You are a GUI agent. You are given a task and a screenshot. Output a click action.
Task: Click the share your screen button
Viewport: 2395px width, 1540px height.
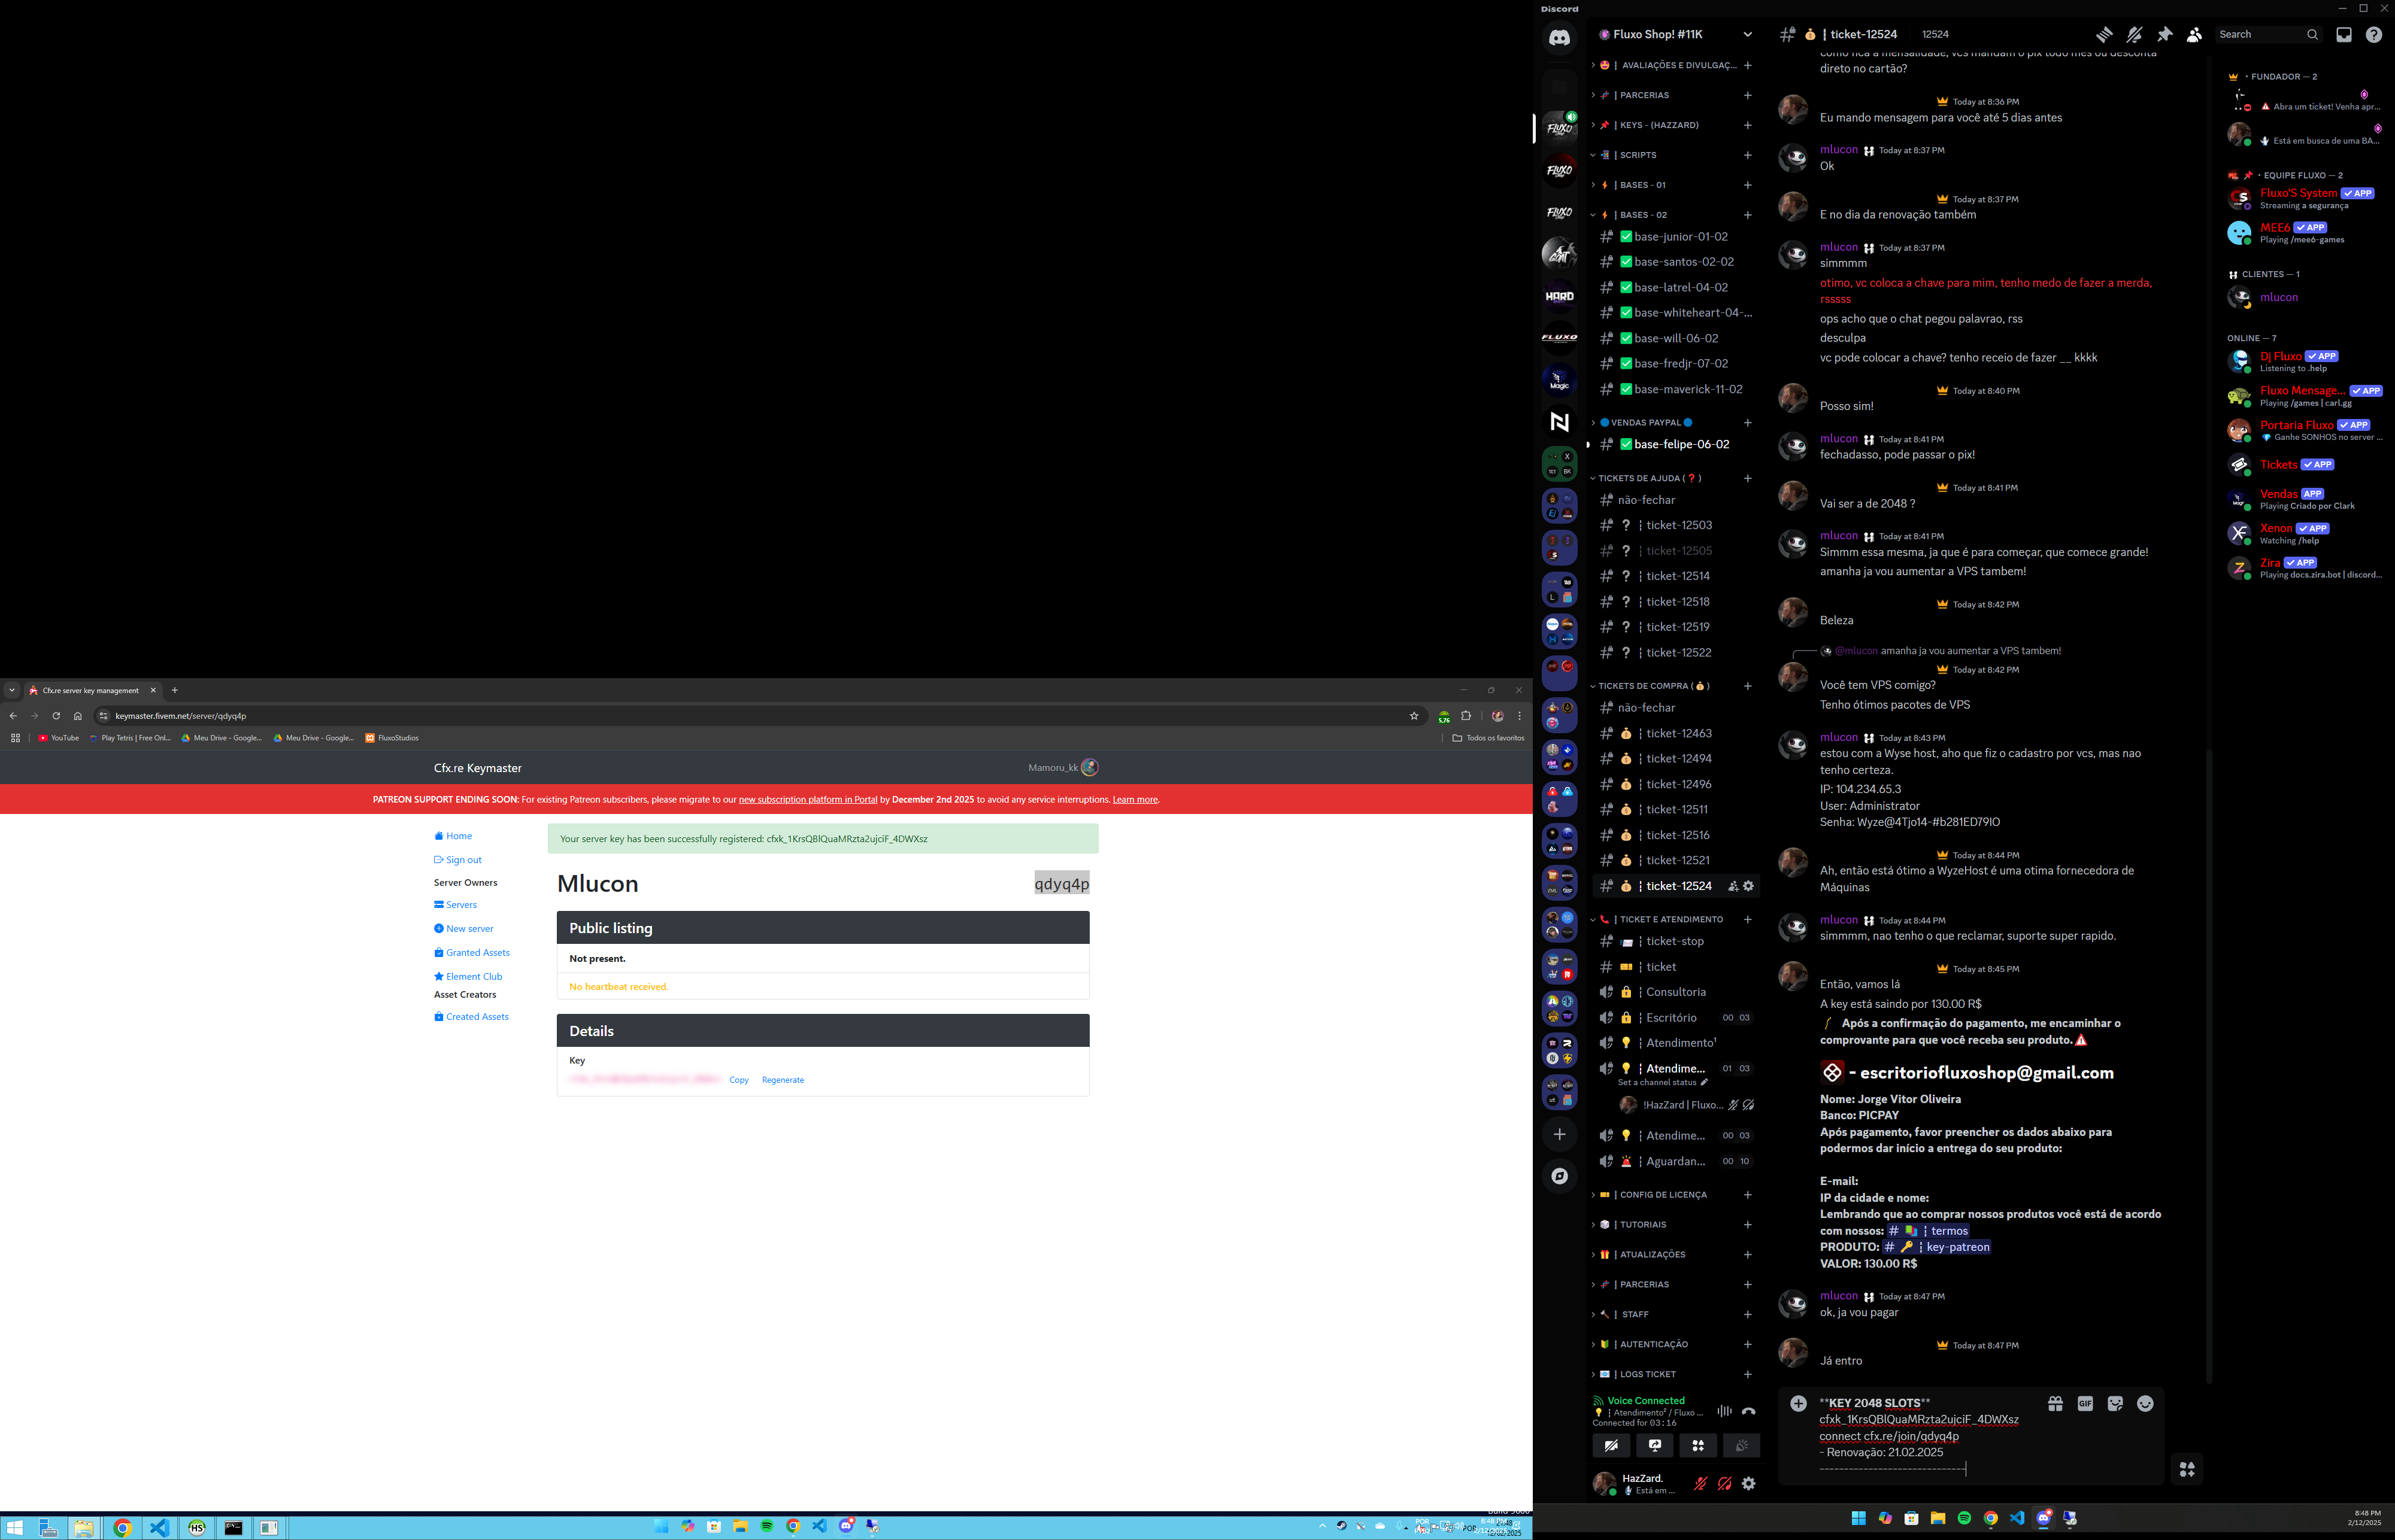1655,1445
